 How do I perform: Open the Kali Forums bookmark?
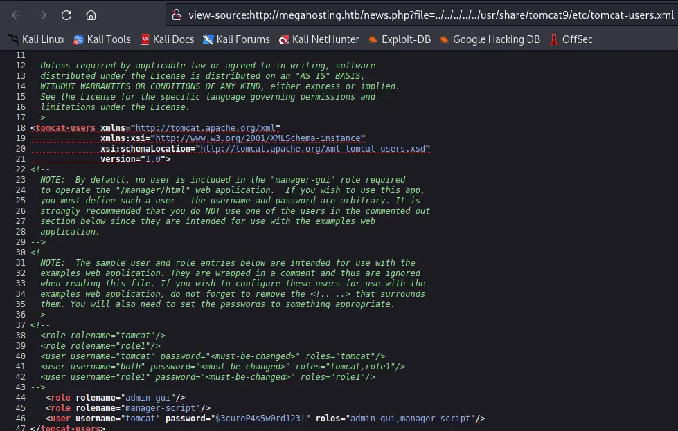pos(237,39)
